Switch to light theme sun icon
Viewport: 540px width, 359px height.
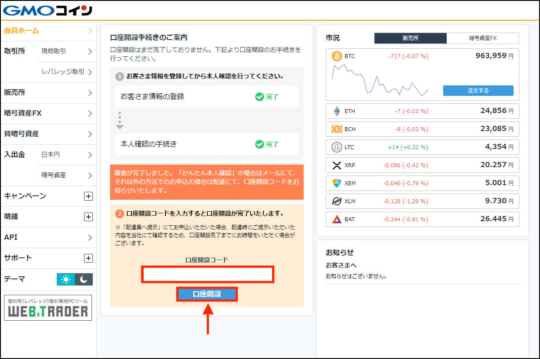66,279
